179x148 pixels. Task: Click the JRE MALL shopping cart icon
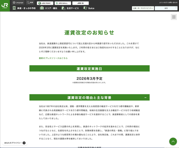tap(57, 3)
